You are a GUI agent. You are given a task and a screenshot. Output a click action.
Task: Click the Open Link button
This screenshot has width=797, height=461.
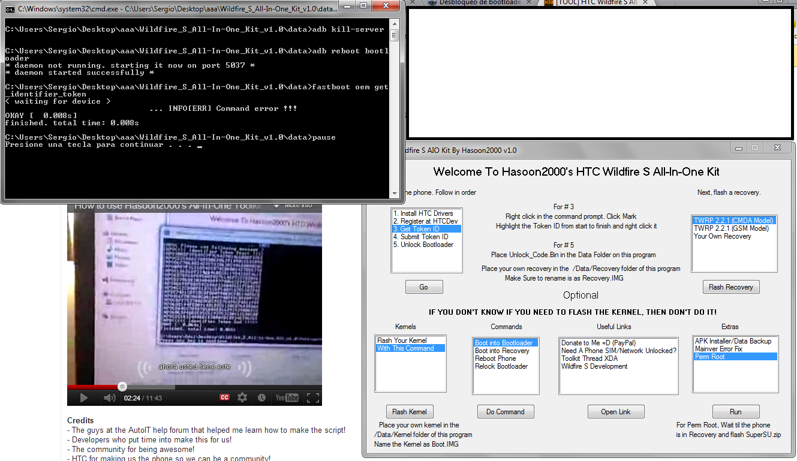point(615,412)
